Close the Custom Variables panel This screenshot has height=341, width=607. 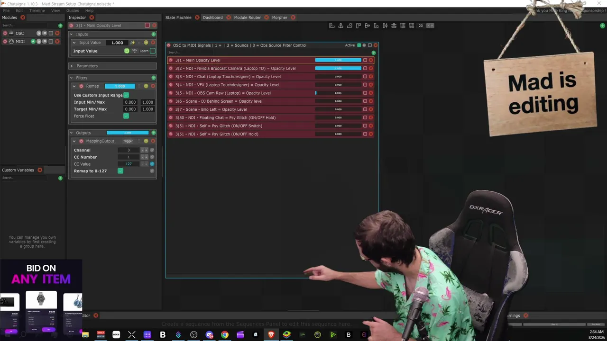40,170
